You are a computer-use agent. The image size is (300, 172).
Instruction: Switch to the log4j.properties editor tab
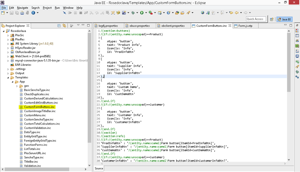click(108, 26)
